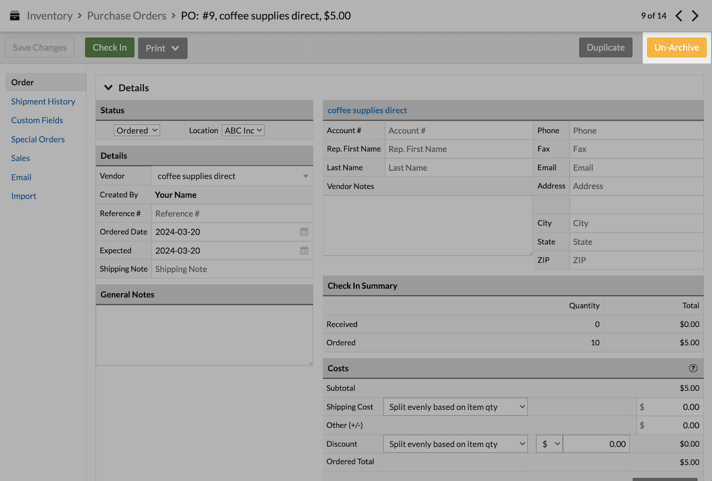Go to next purchase order arrow
Viewport: 712px width, 481px height.
[695, 16]
